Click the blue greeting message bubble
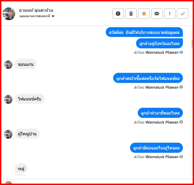Viewport: 194px width, 185px height. pos(144,32)
